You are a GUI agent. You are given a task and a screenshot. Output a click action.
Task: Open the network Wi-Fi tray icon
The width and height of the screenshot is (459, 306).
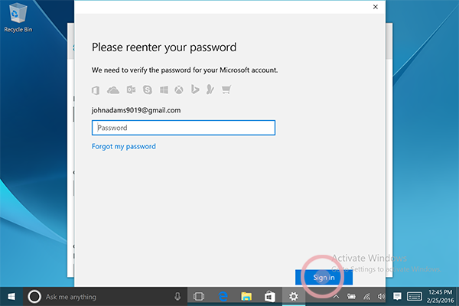click(366, 297)
